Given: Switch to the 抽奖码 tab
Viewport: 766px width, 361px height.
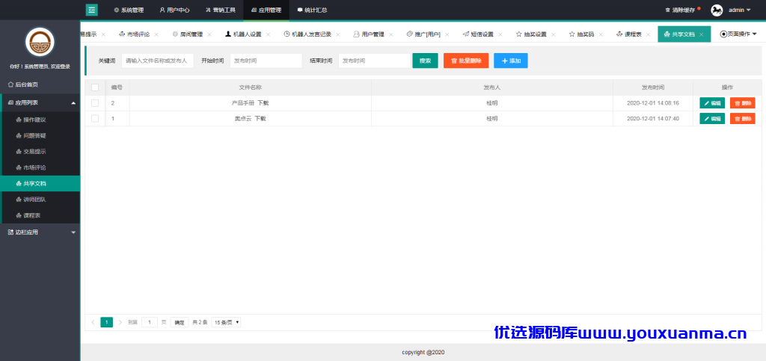Looking at the screenshot, I should (581, 34).
